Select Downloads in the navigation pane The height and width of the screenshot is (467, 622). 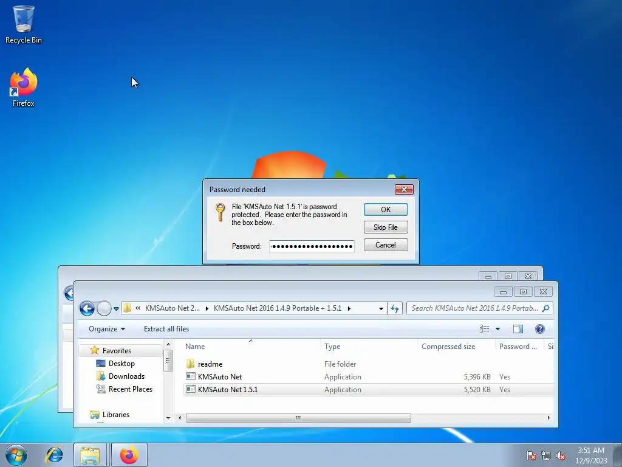point(126,376)
